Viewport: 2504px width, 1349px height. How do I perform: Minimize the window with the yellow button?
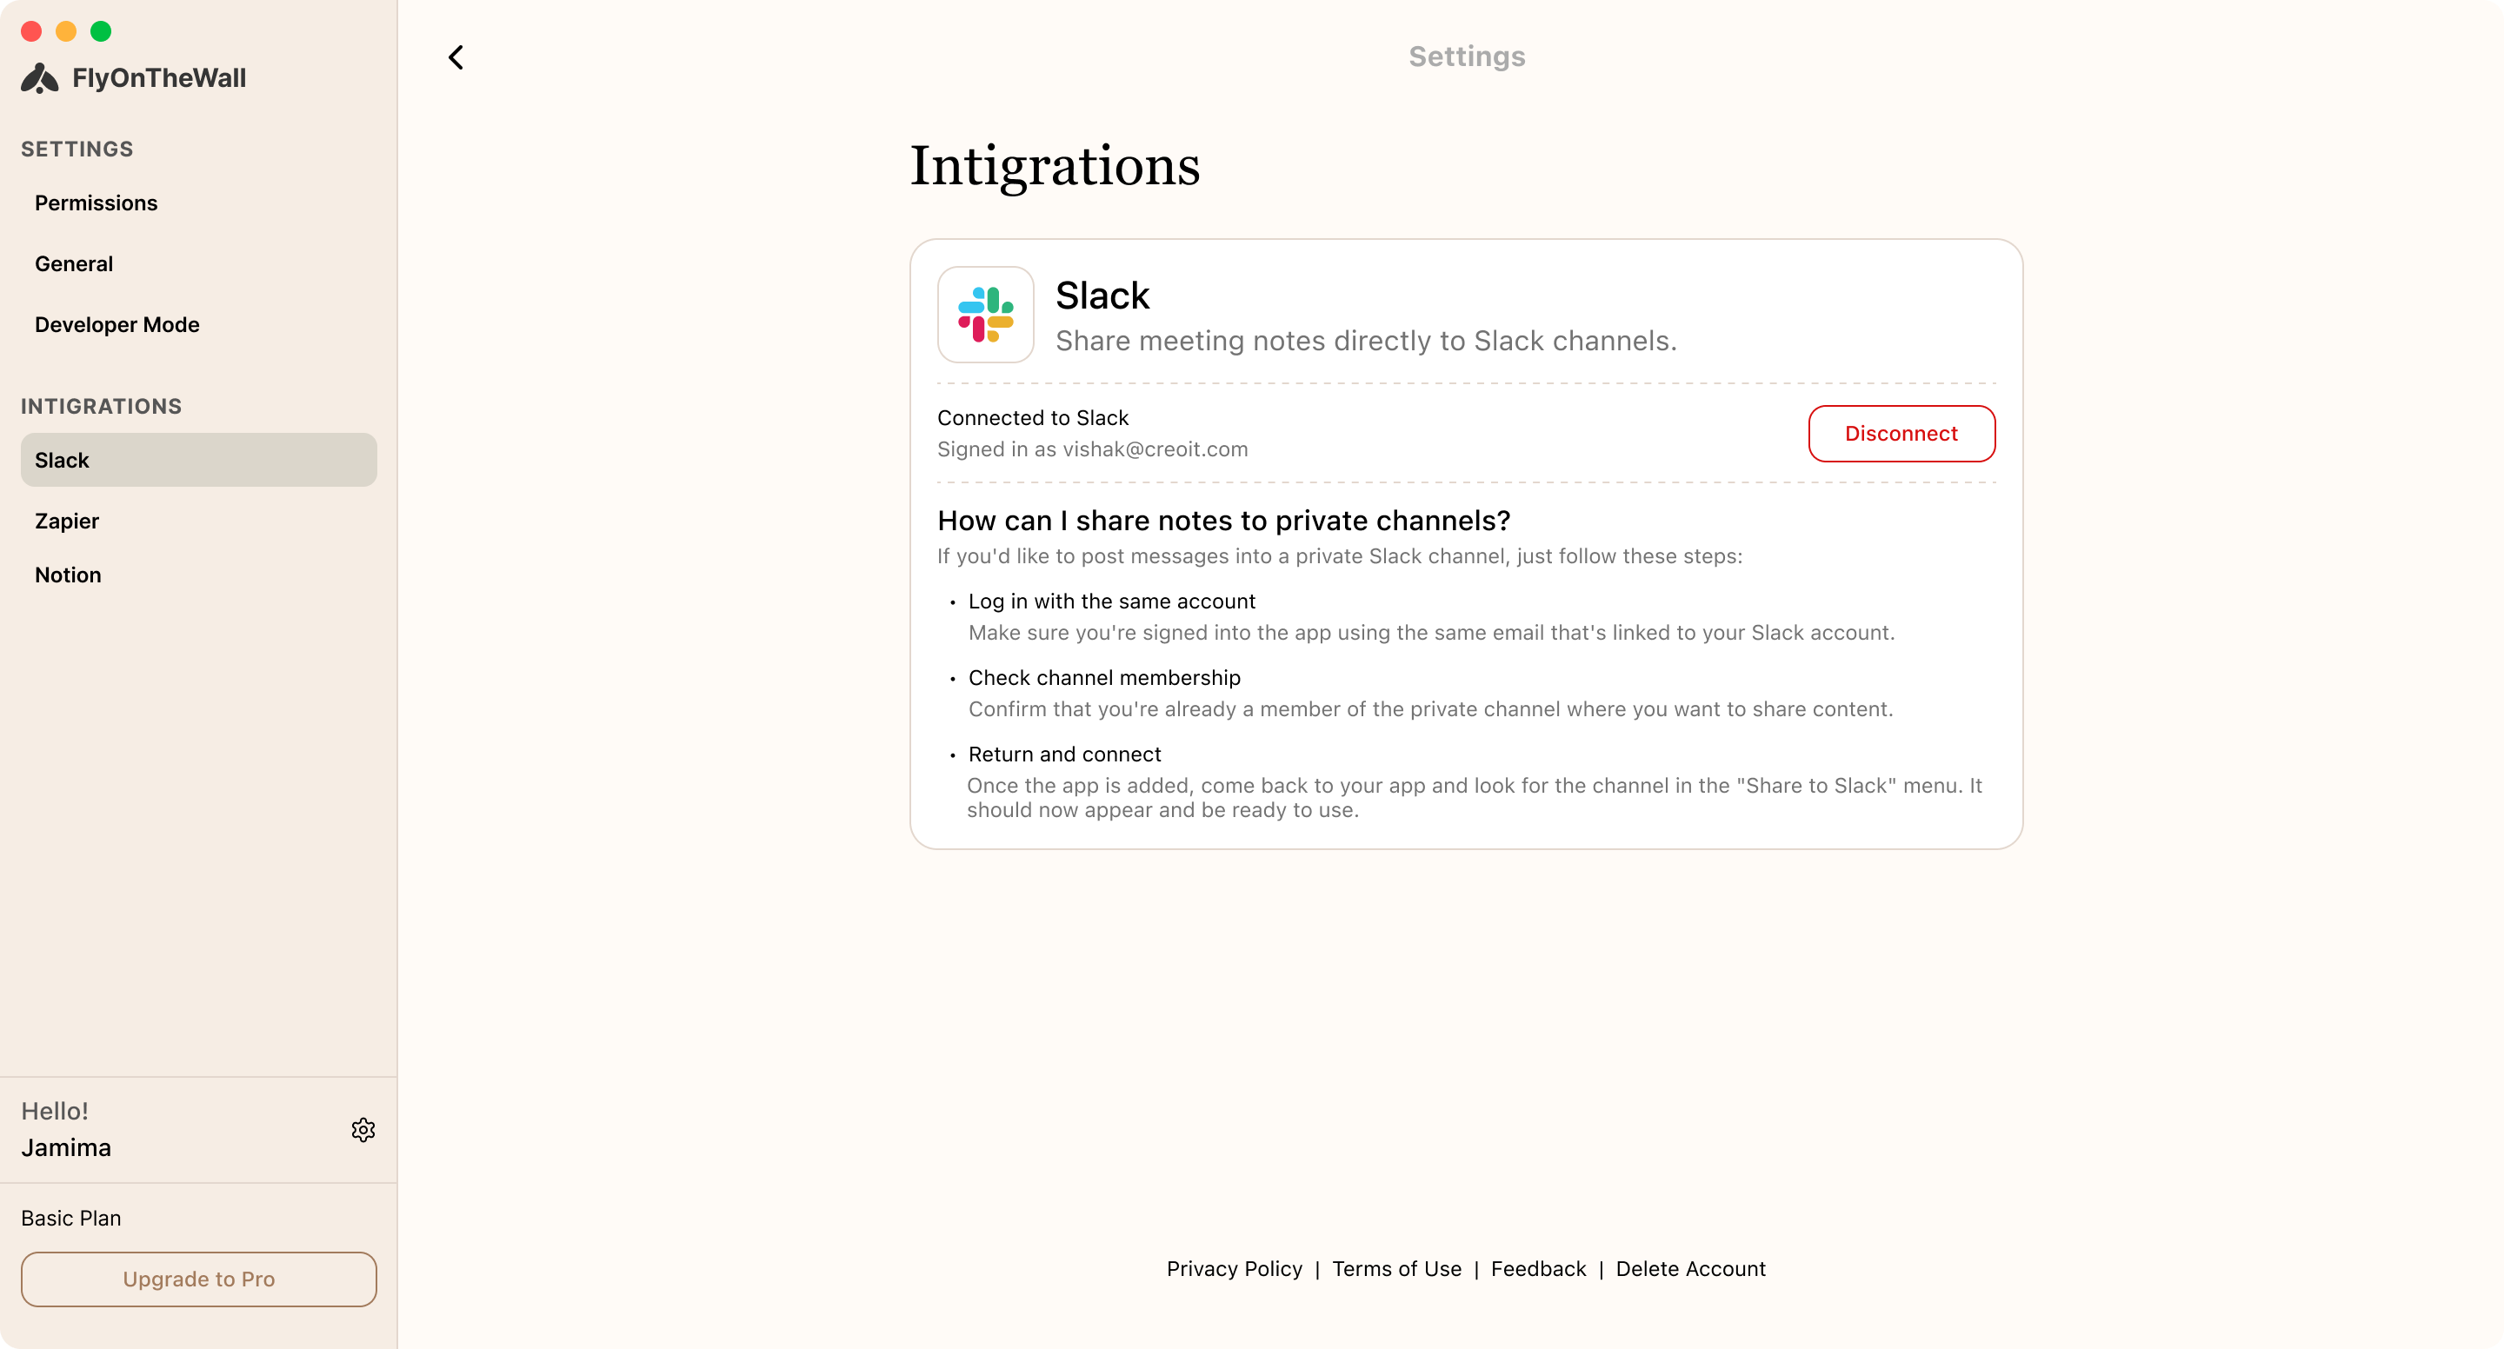pyautogui.click(x=66, y=31)
